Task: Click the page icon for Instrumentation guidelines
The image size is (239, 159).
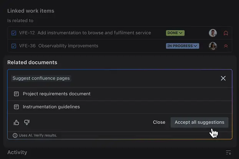Action: pos(16,107)
